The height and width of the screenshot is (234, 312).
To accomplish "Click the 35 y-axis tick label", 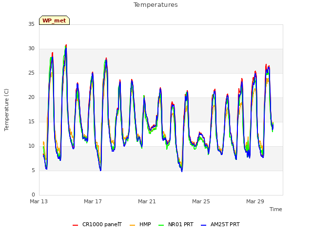I will coord(31,24).
